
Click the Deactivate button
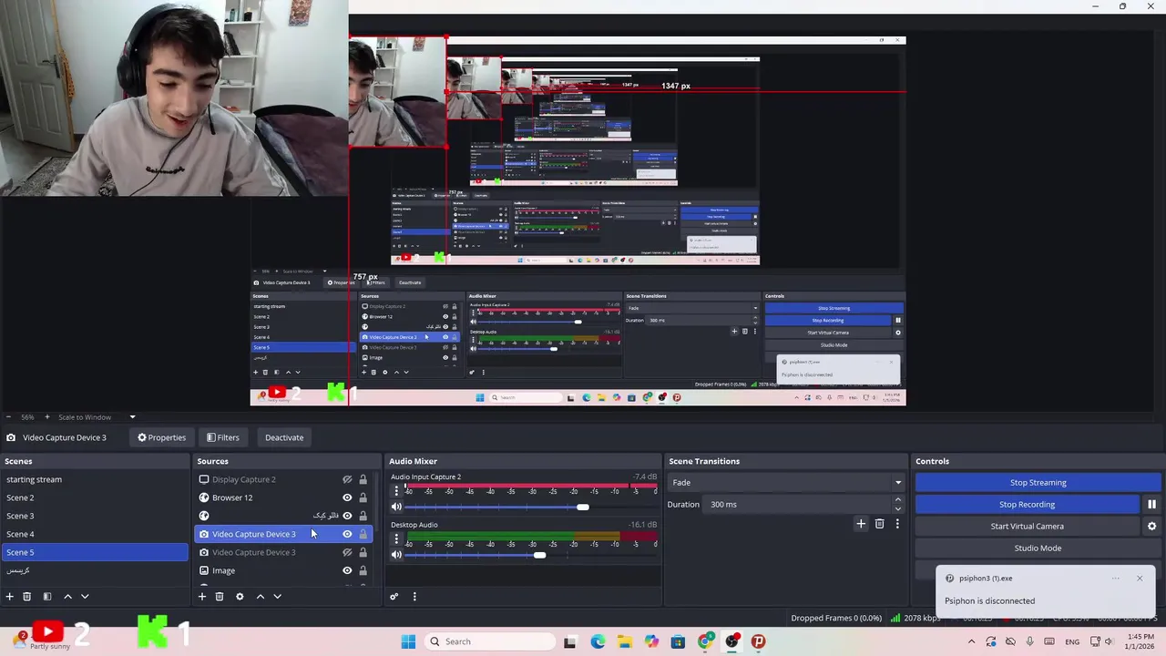click(x=284, y=437)
